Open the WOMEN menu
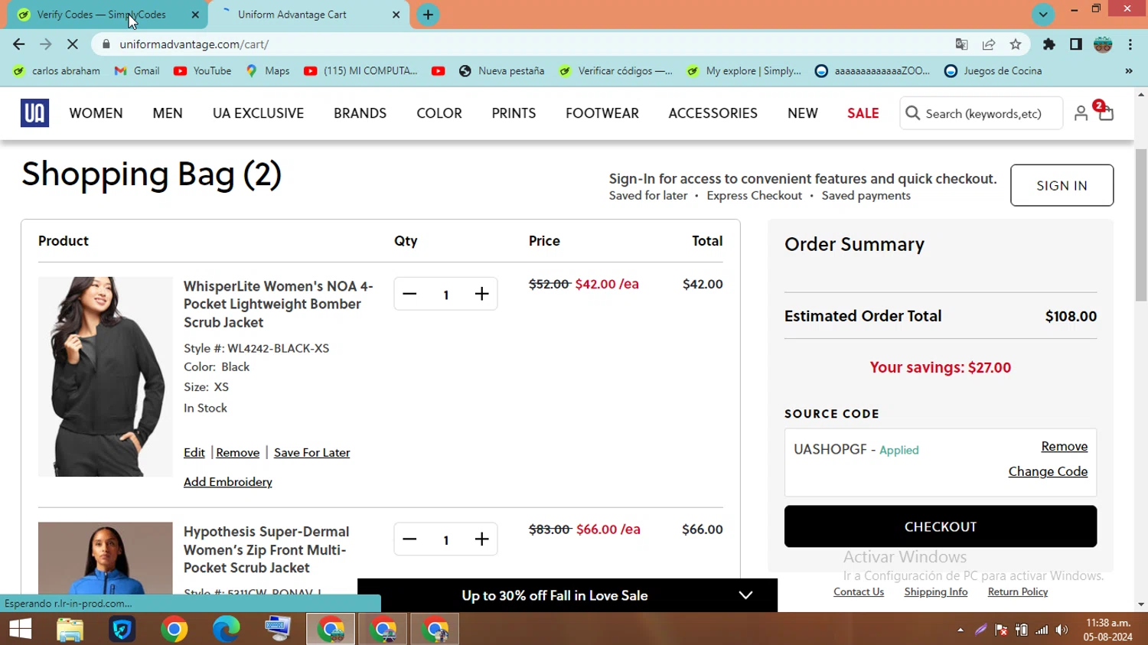 pyautogui.click(x=96, y=113)
